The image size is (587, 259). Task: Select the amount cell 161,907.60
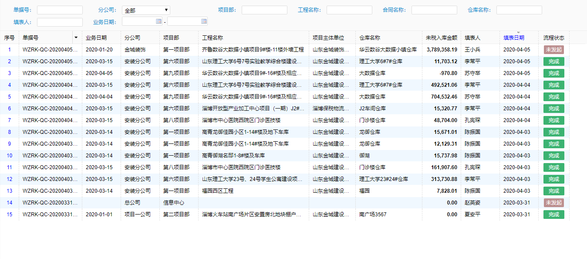[x=444, y=167]
